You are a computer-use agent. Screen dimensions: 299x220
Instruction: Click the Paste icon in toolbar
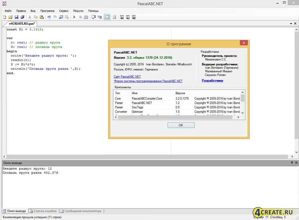41,17
